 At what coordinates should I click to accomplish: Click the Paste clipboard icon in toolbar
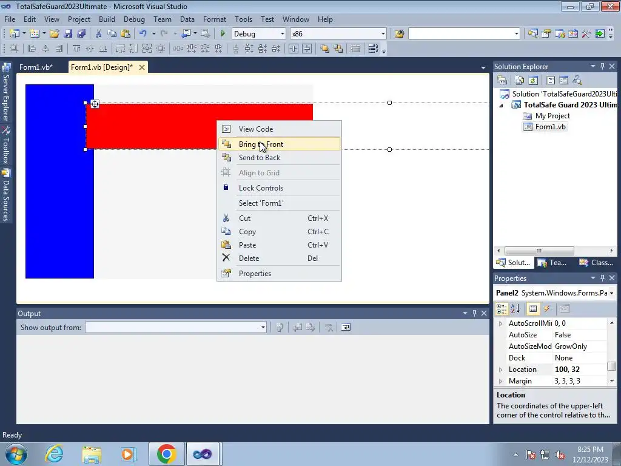tap(126, 34)
